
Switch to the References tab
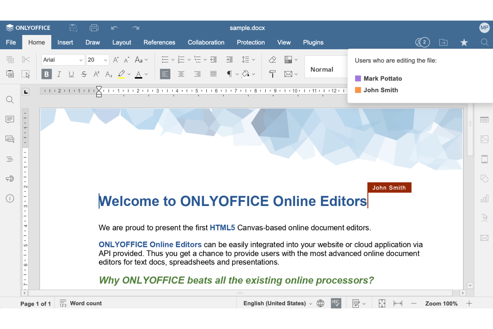click(x=159, y=42)
